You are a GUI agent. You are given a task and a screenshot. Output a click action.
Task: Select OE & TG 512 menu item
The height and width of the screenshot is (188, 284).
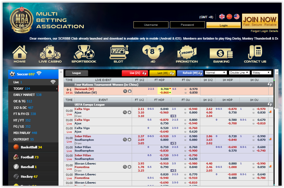click(33, 101)
